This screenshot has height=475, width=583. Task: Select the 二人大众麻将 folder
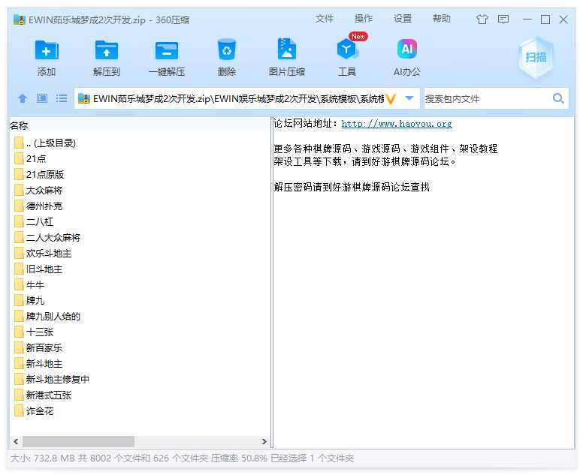(x=47, y=237)
